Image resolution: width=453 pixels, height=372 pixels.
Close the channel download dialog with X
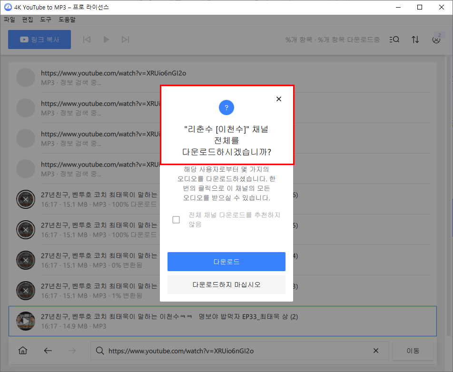tap(278, 99)
